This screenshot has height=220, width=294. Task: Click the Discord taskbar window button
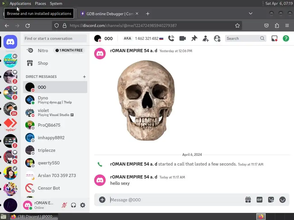[x=34, y=217]
